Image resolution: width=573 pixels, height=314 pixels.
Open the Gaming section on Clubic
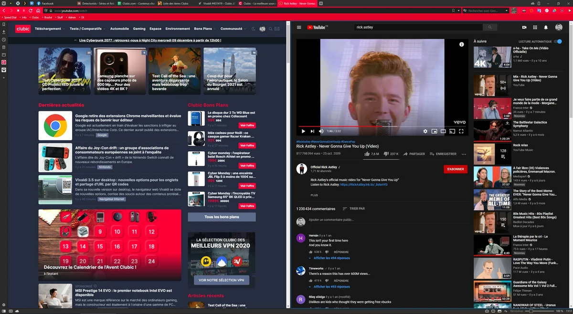point(139,29)
